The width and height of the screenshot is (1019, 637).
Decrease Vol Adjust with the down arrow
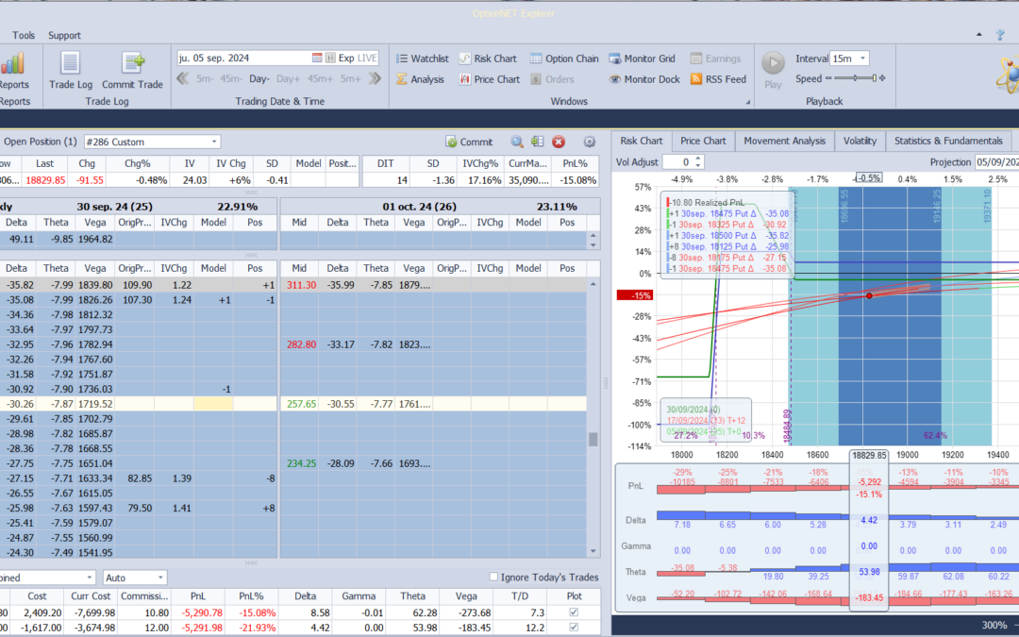point(698,165)
